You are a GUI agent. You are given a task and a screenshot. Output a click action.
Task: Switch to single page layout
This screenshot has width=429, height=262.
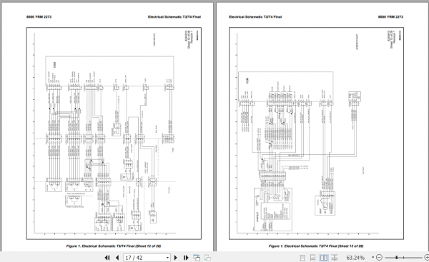pyautogui.click(x=302, y=258)
